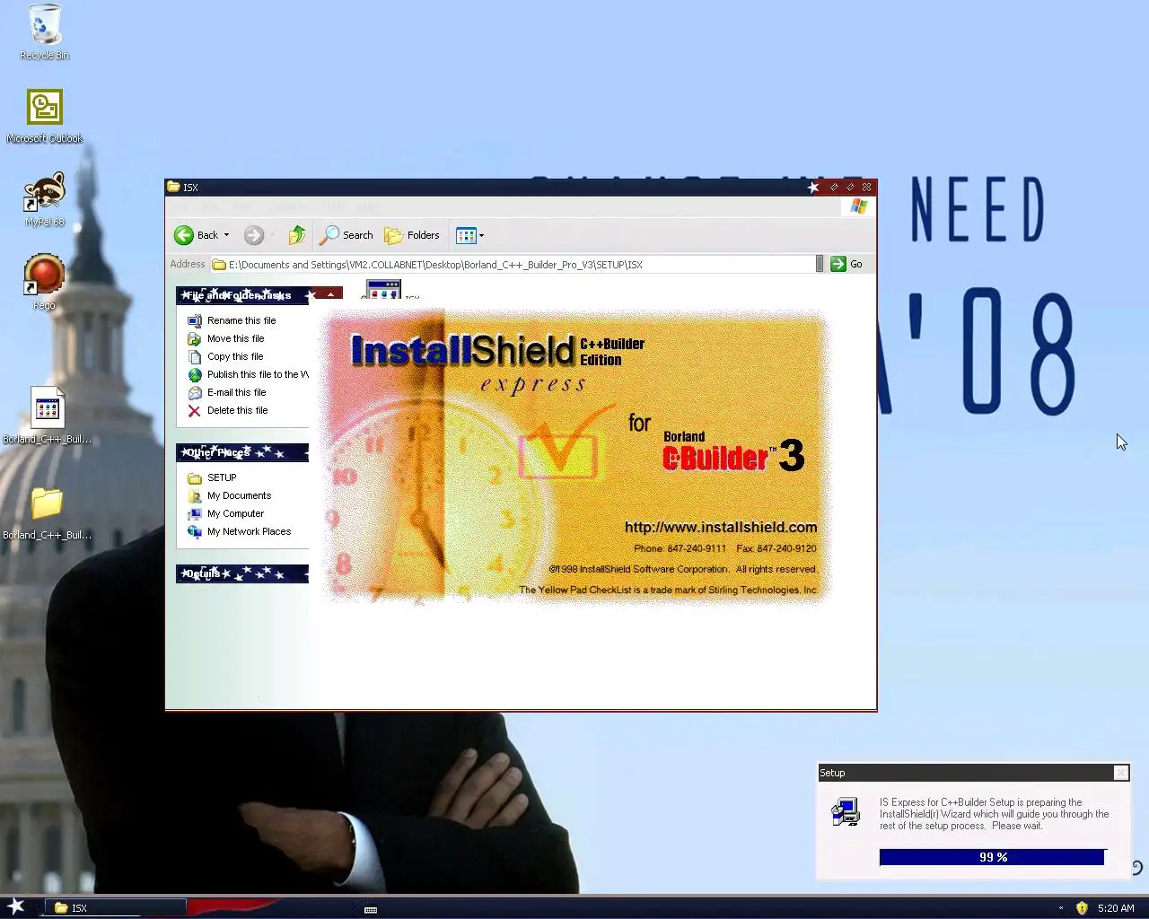The height and width of the screenshot is (919, 1149).
Task: Open My Computer under Other Places
Action: tap(235, 513)
